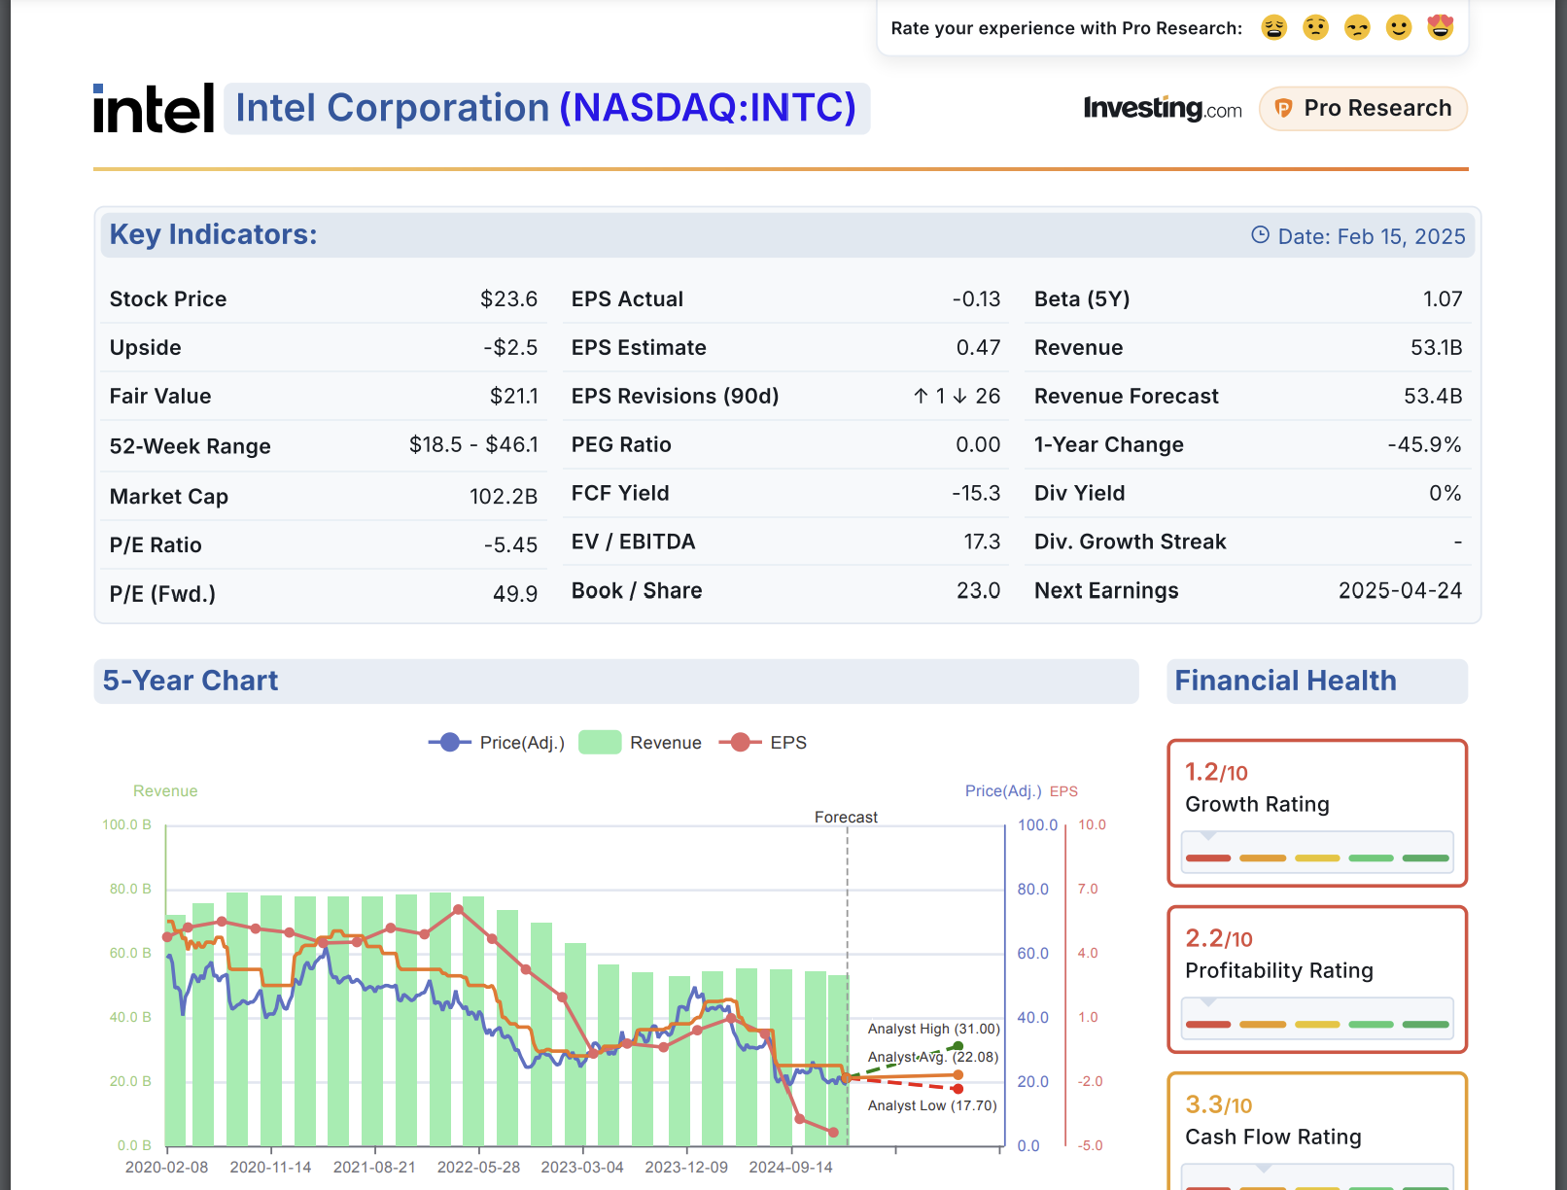Click the Stock Price value $23.6
Screen dimensions: 1567x1190
(508, 299)
